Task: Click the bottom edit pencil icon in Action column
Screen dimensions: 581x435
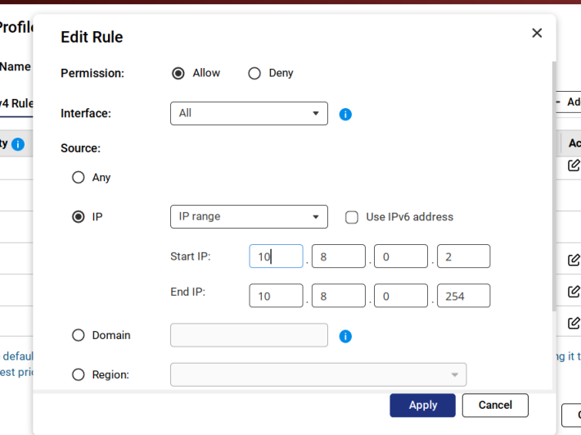Action: (x=574, y=322)
